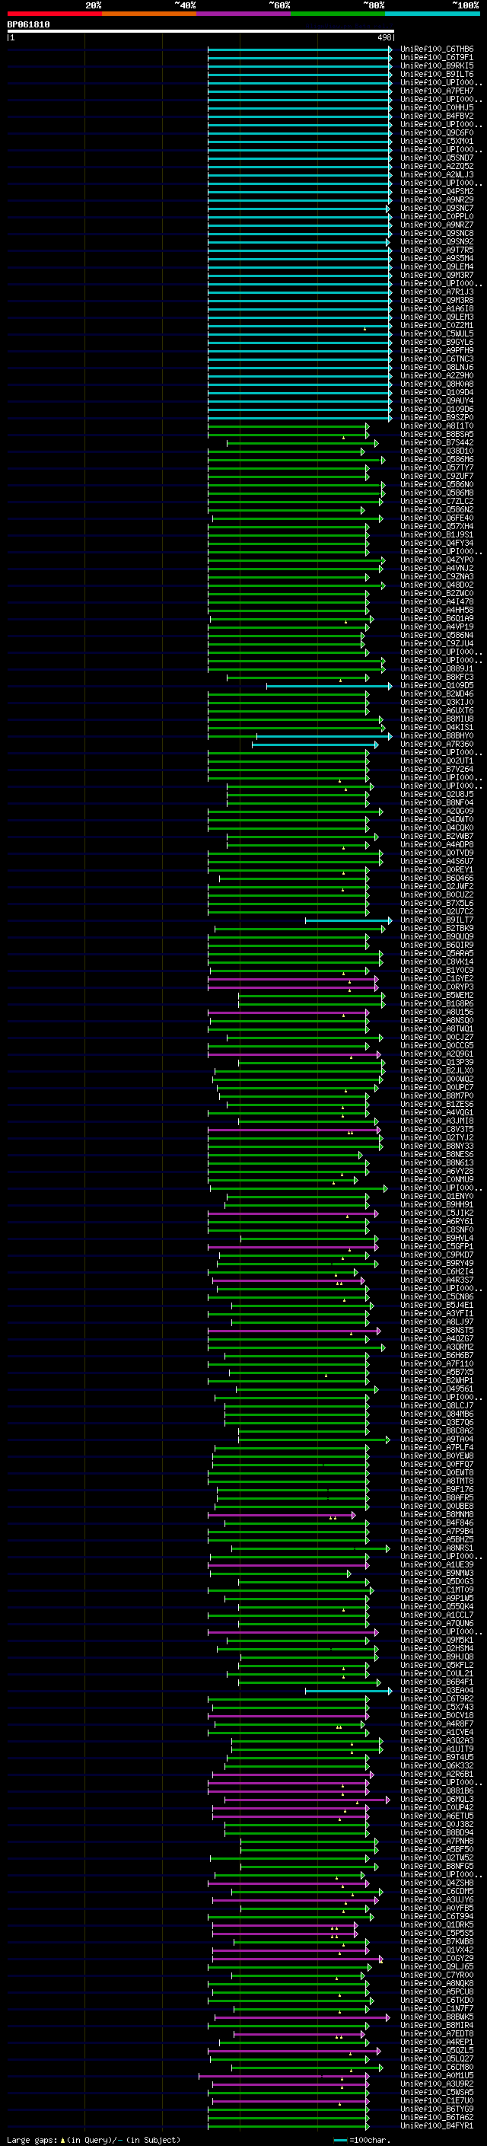Screen dimensions: 487x2146
Task: Select hit label UniRef100_A9T7R5
Action: click(x=437, y=250)
